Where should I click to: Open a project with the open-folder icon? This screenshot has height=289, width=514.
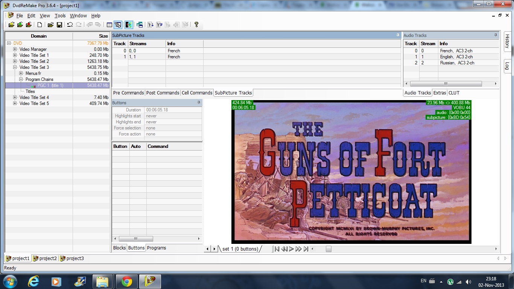click(50, 25)
